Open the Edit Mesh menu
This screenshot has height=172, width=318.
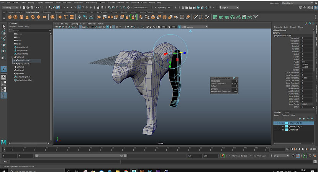click(x=67, y=2)
